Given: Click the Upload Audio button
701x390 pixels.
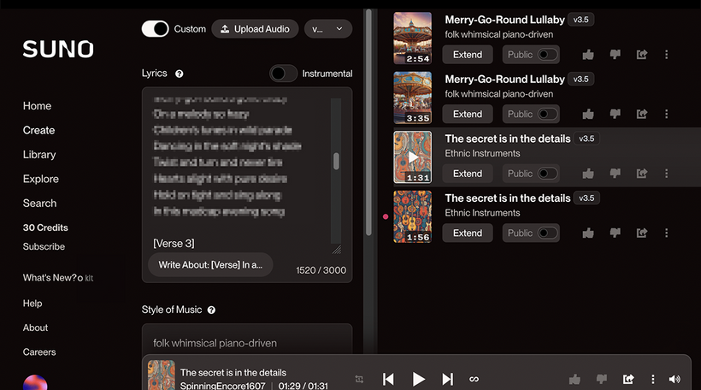Looking at the screenshot, I should click(x=255, y=29).
